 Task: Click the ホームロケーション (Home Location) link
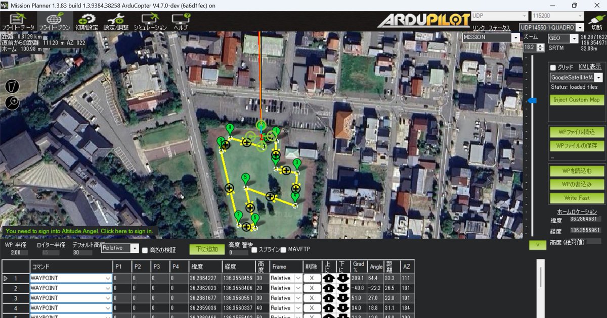[577, 211]
